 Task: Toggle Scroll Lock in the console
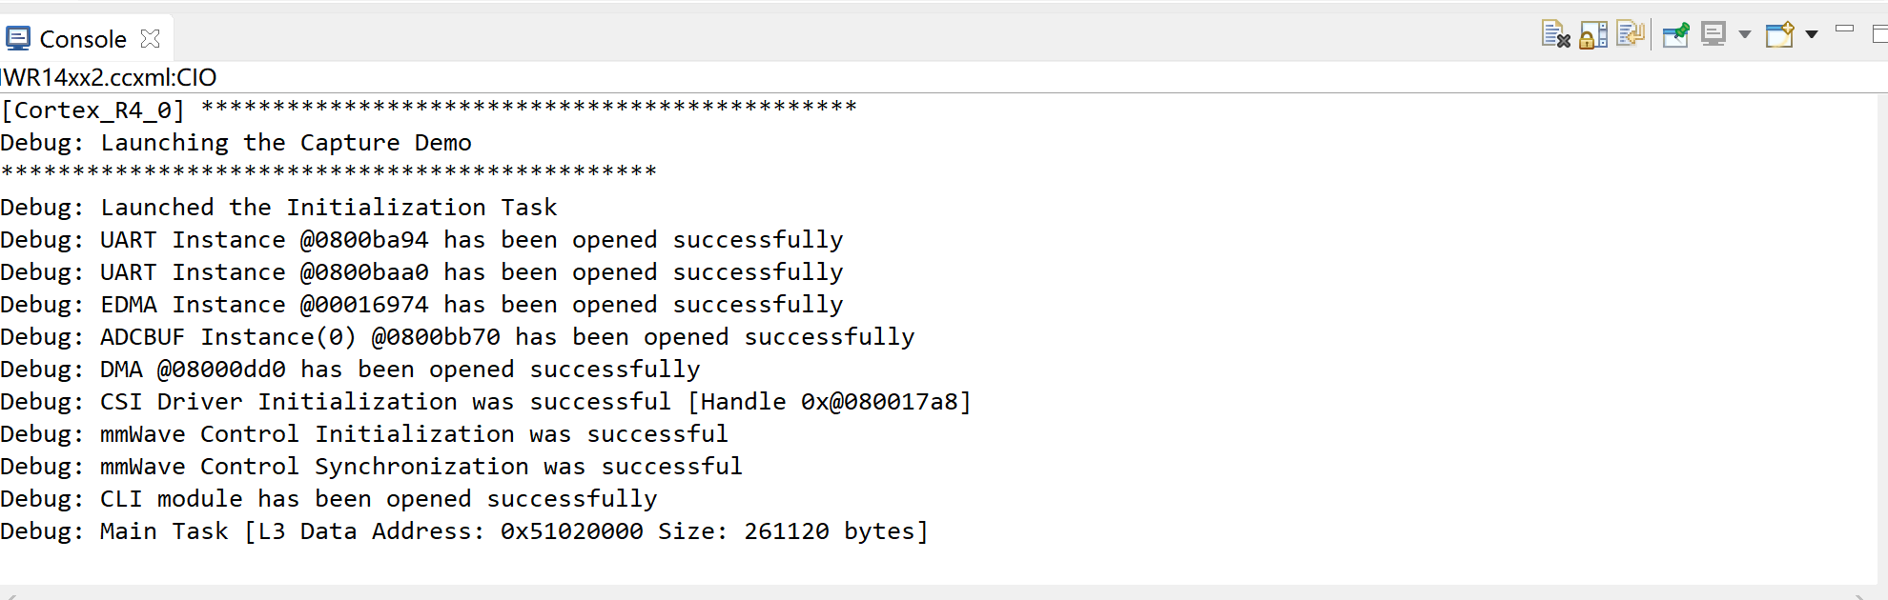tap(1593, 35)
